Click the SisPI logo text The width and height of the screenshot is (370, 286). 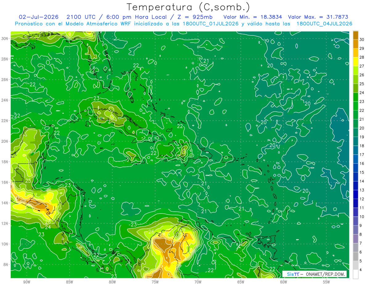click(x=293, y=274)
